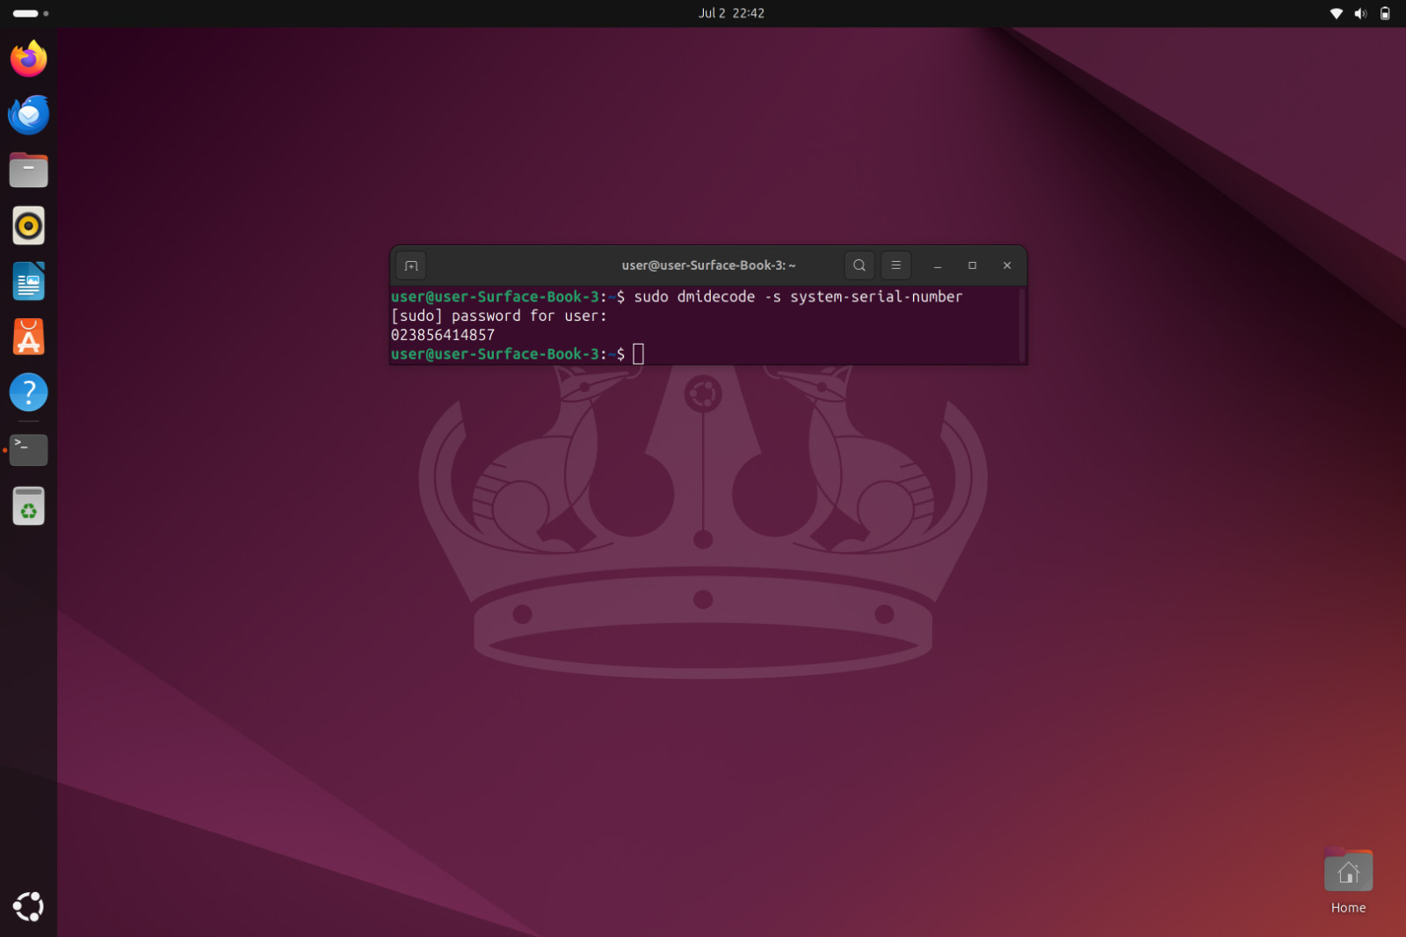Image resolution: width=1406 pixels, height=937 pixels.
Task: Click the sudo dmidecode command text
Action: click(x=798, y=297)
